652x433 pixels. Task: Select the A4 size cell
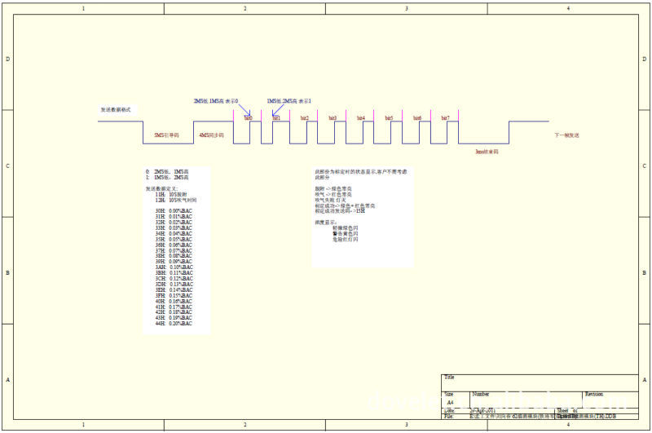[450, 402]
